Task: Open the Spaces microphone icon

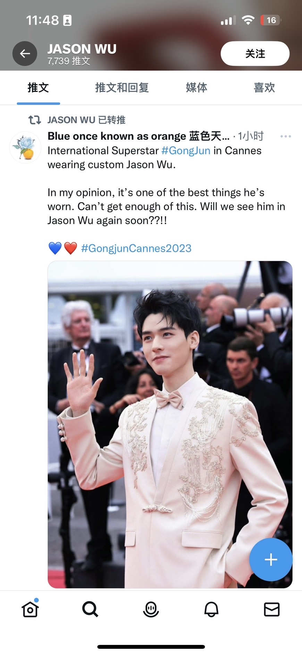Action: (x=151, y=609)
